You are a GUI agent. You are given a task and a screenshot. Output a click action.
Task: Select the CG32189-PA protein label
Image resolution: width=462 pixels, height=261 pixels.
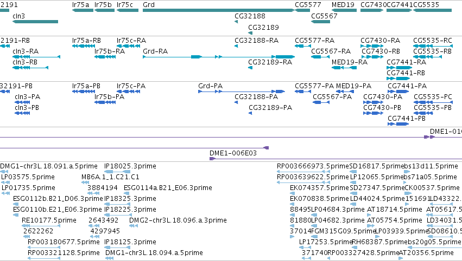270,108
